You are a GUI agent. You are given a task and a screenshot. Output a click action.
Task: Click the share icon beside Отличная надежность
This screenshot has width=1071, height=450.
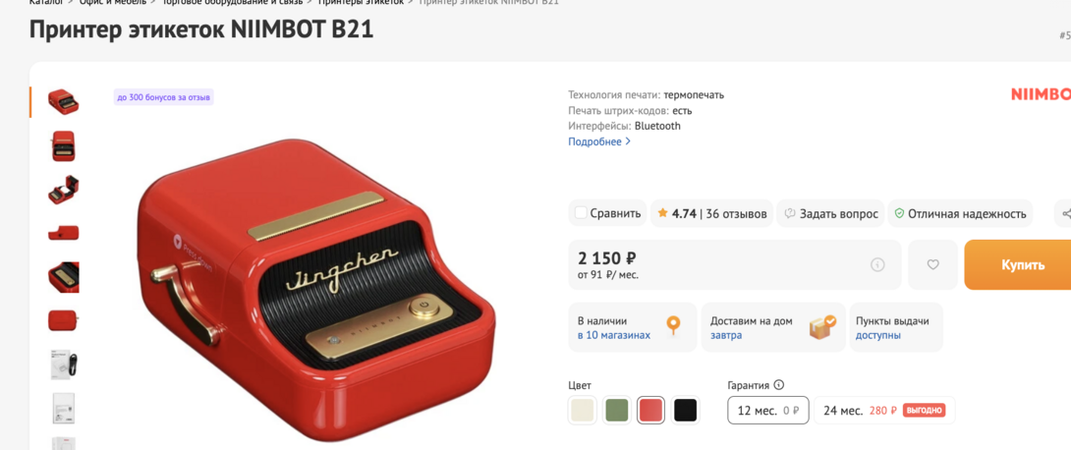tap(1065, 214)
